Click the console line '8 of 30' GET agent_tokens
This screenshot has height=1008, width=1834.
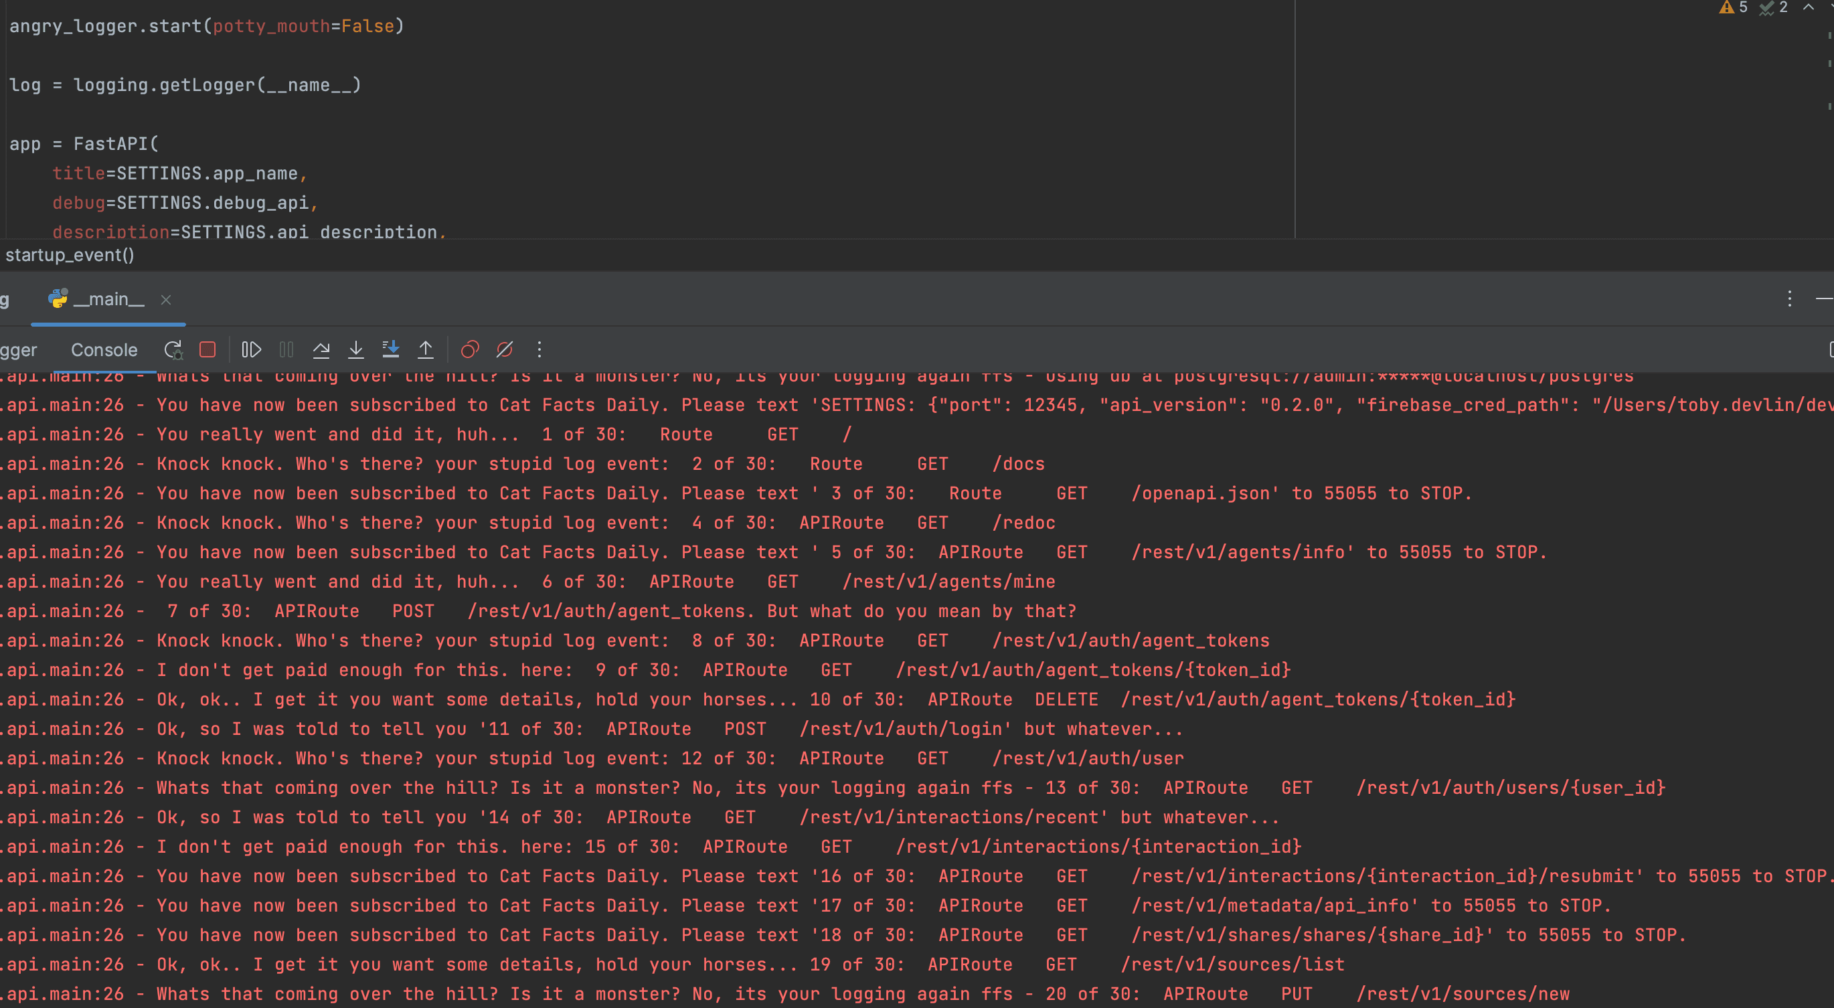coord(635,641)
